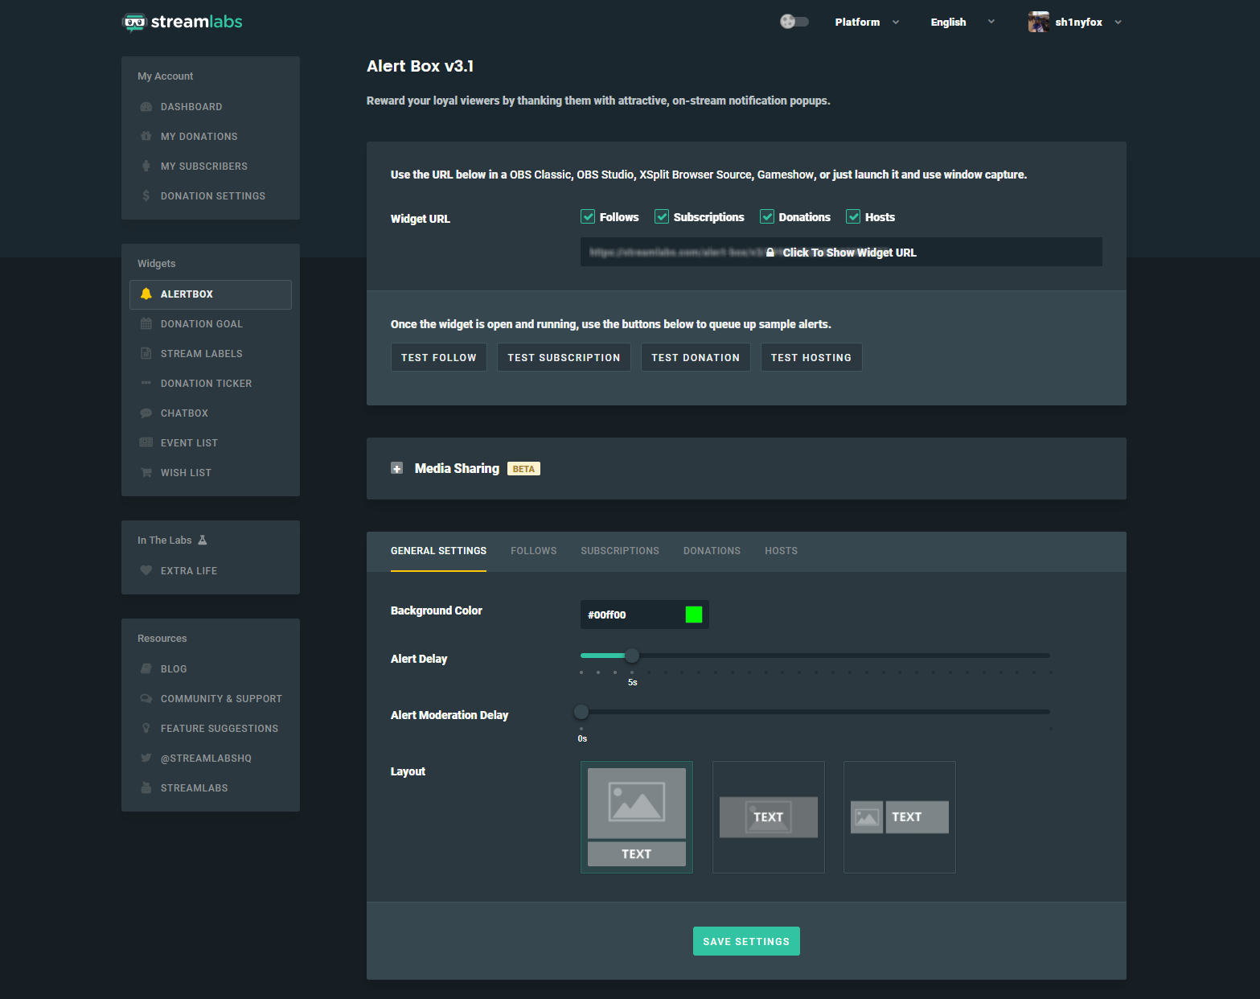The image size is (1260, 999).
Task: Uncheck the Subscriptions checkbox
Action: pos(662,216)
